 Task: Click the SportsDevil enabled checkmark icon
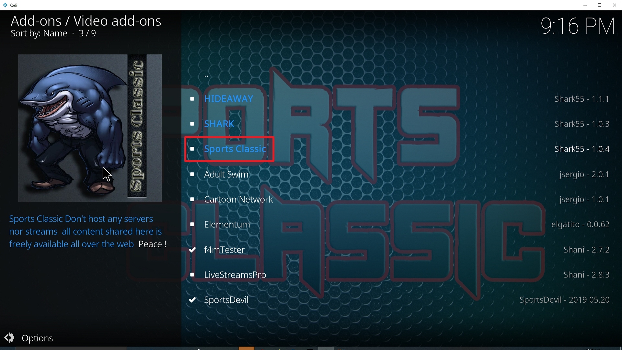[x=192, y=300]
